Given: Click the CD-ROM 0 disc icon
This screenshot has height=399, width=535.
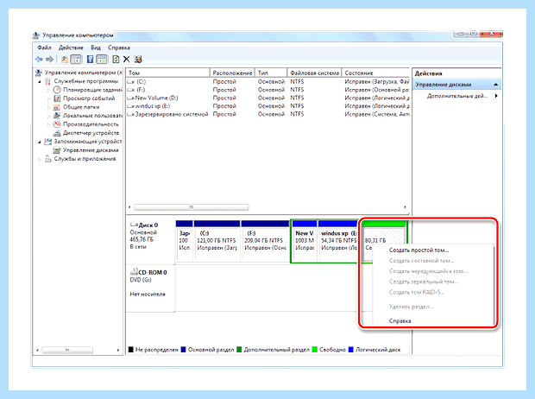Looking at the screenshot, I should click(x=134, y=272).
